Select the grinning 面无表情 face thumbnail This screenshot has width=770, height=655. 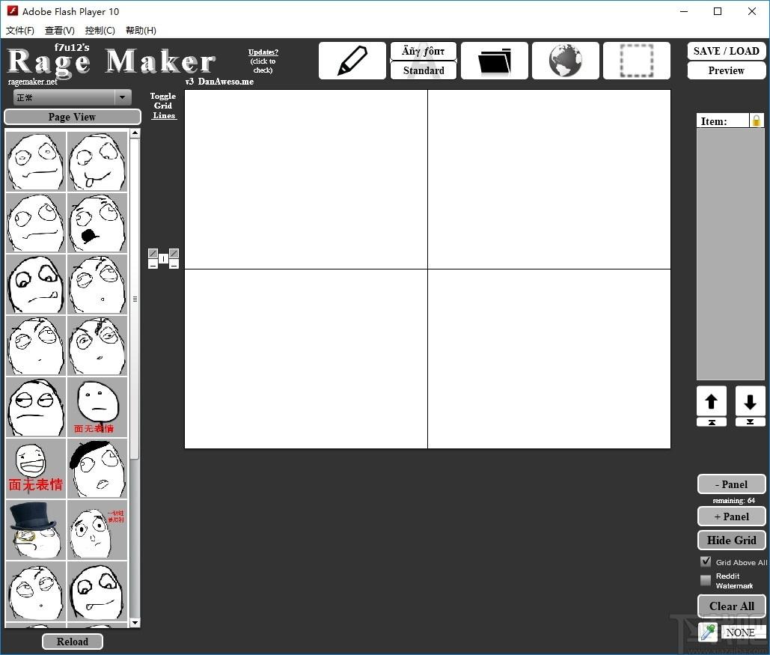pos(36,469)
